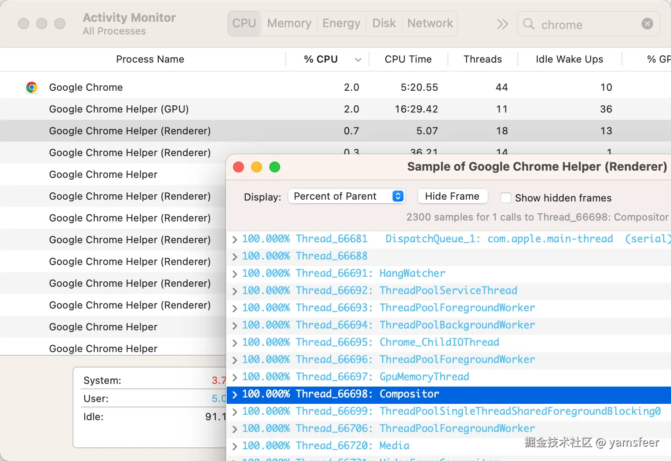Sort by the % CPU column header
Screen dimensions: 671x461
(x=321, y=59)
